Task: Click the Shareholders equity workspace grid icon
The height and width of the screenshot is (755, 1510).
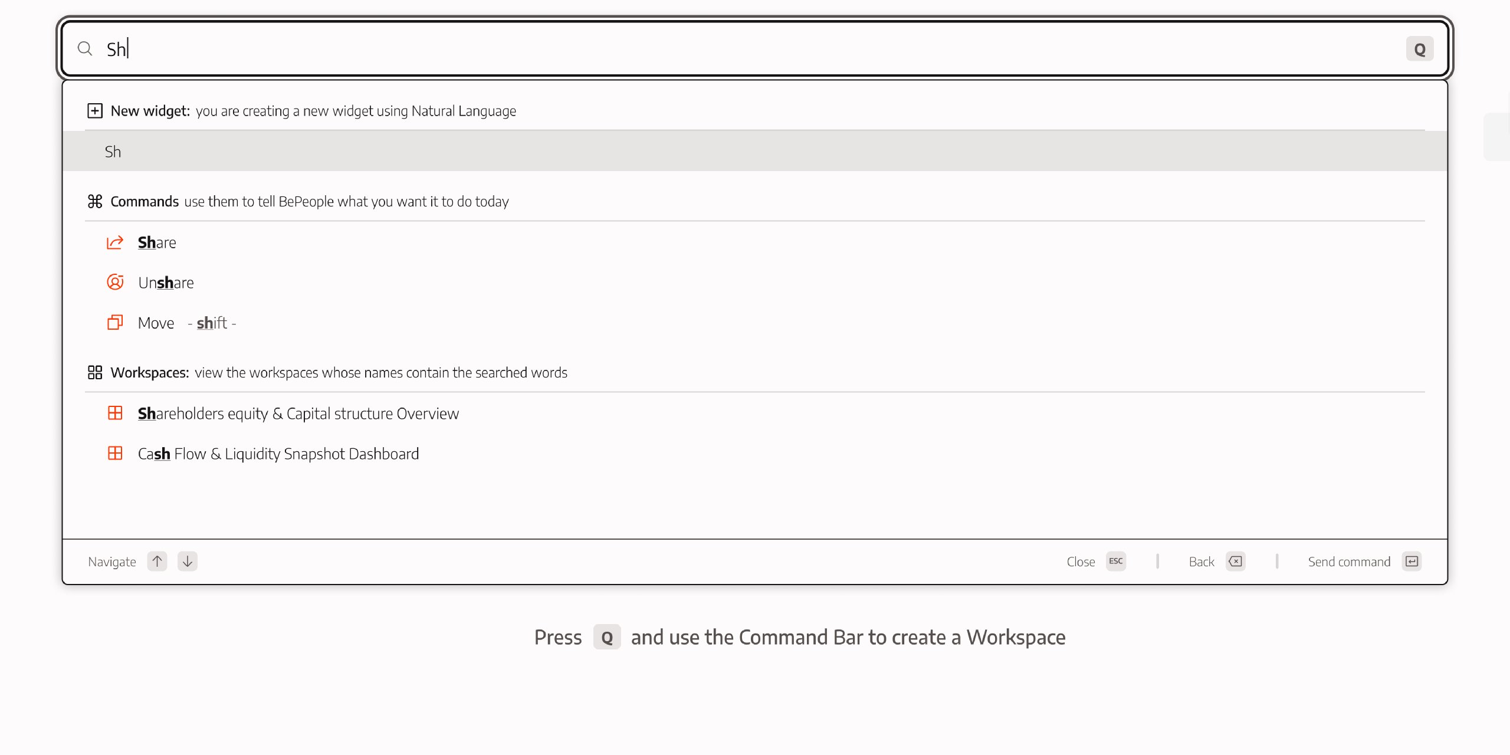Action: click(x=115, y=413)
